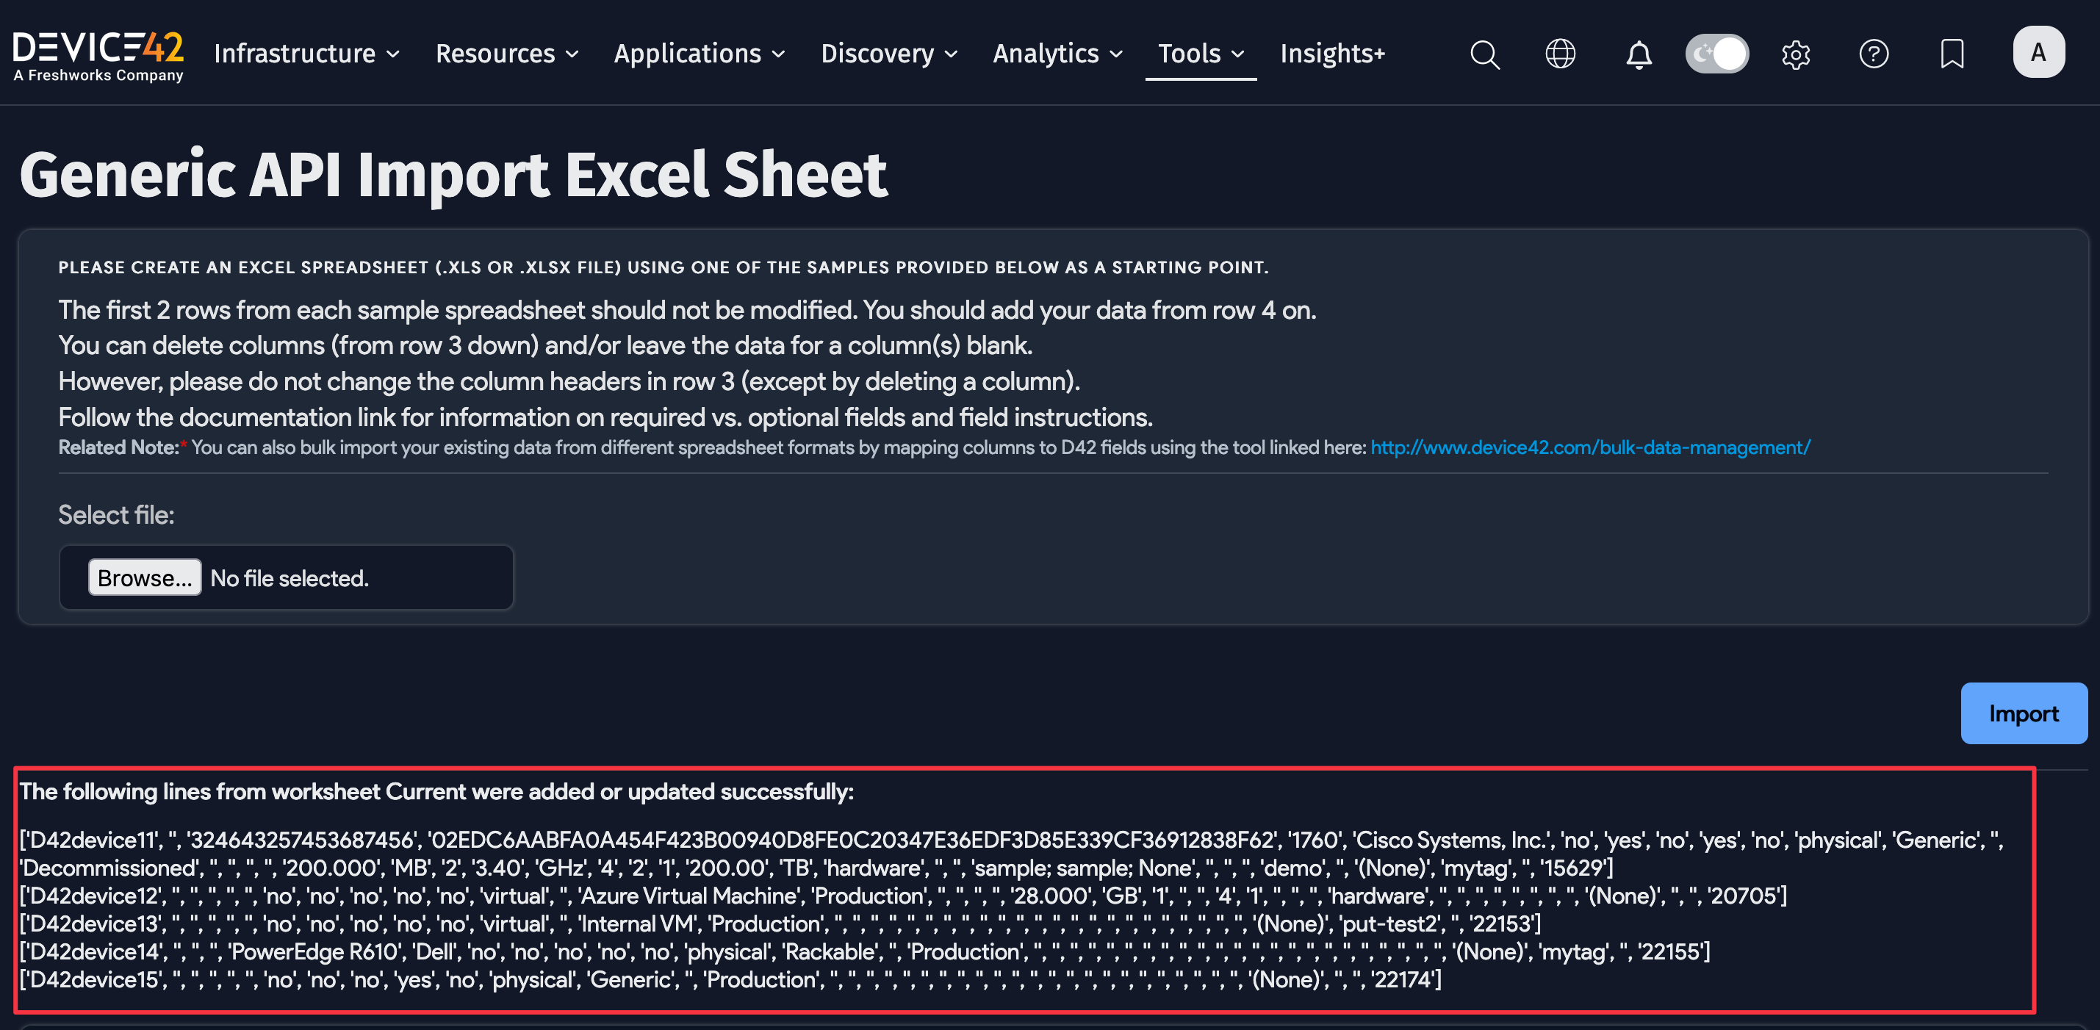Viewport: 2100px width, 1030px height.
Task: Open the Discovery dropdown menu
Action: click(x=888, y=54)
